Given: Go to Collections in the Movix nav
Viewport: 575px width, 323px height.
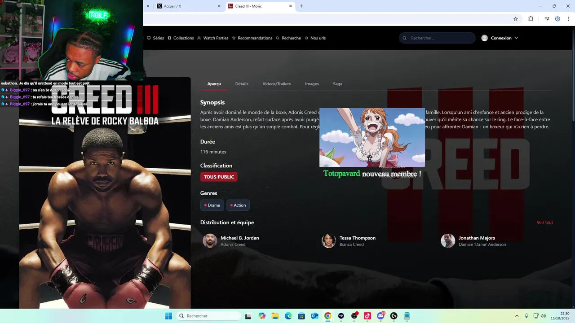Looking at the screenshot, I should tap(181, 38).
